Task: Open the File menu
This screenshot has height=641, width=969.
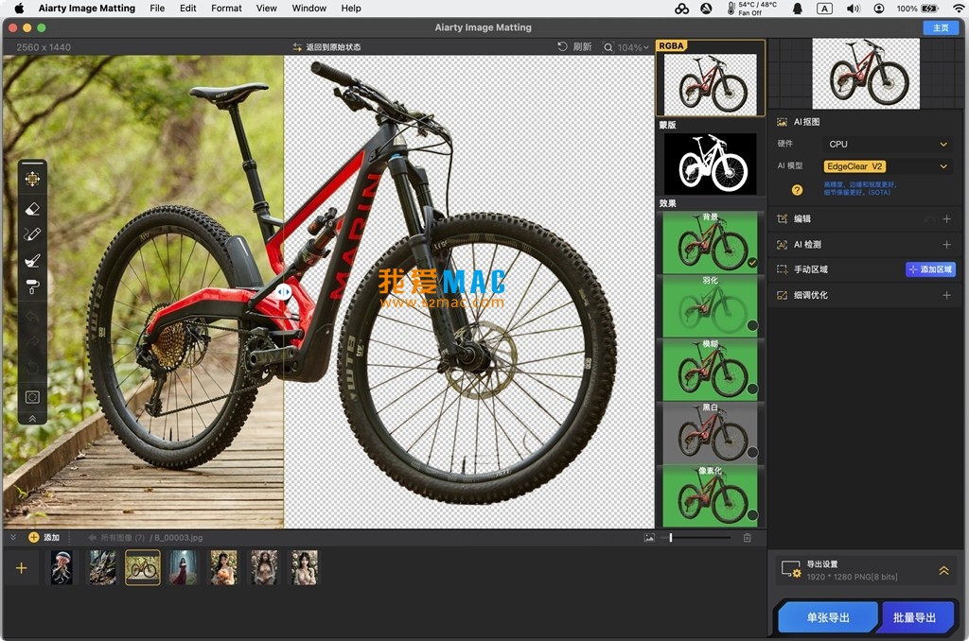Action: click(157, 8)
